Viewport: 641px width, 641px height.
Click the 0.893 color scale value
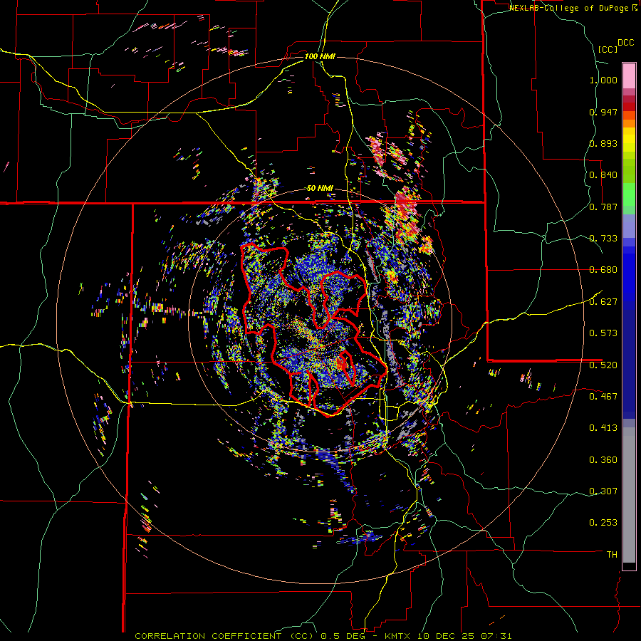603,143
